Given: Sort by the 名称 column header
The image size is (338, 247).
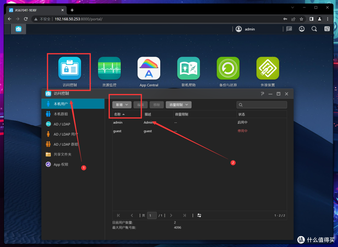Looking at the screenshot, I should coord(119,114).
